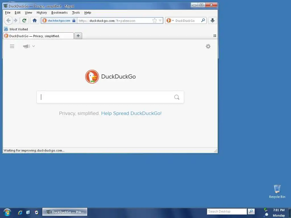291x218 pixels.
Task: Go forward with the Forward arrow button
Action: [16, 20]
